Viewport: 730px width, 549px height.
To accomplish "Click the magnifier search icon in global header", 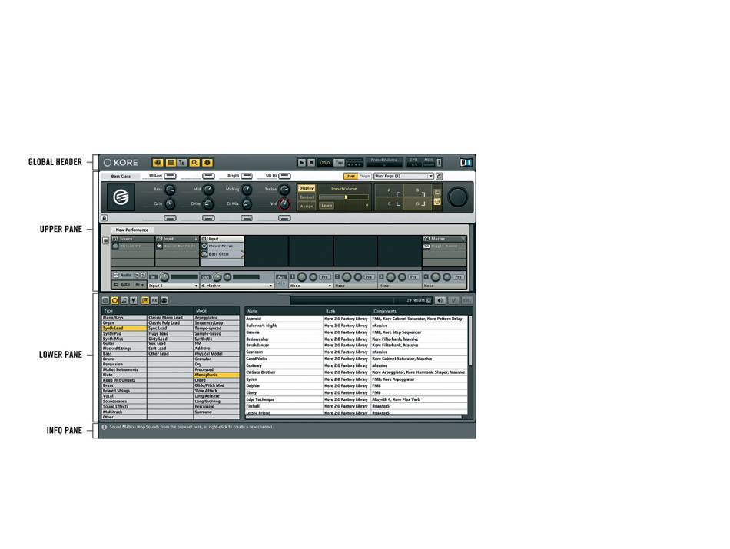I will pyautogui.click(x=194, y=162).
